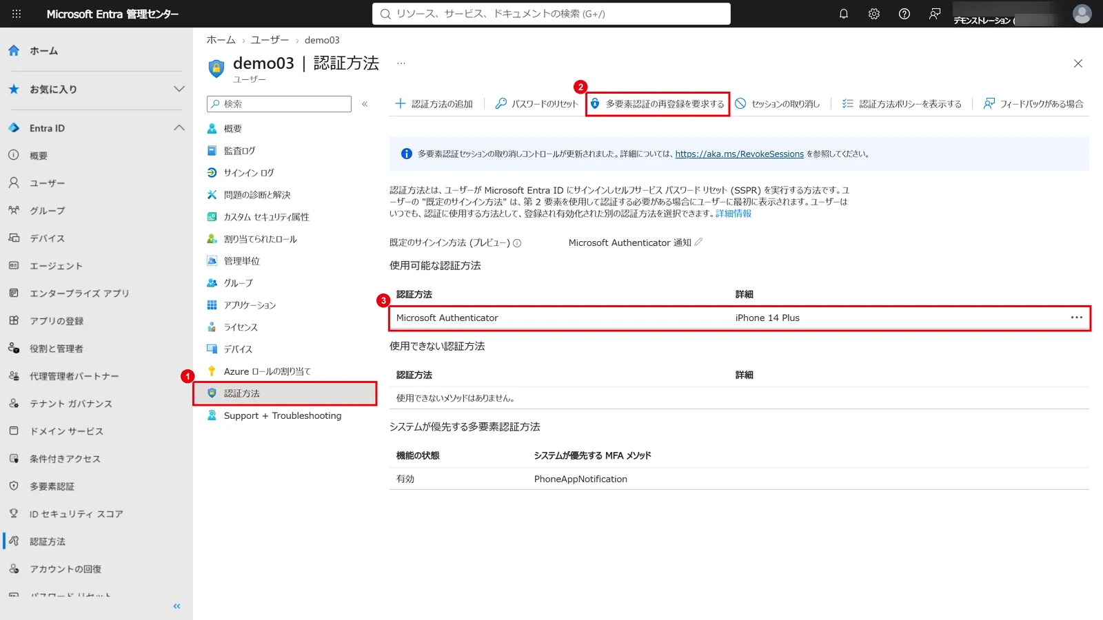Open account avatar in top right

[1082, 14]
